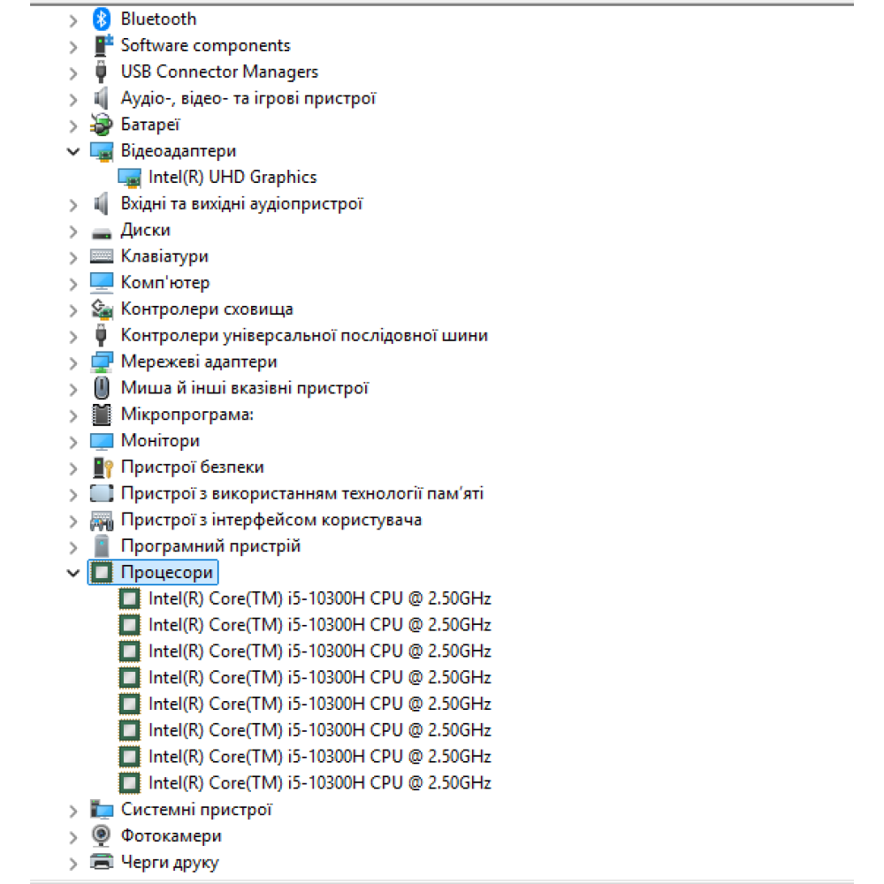
Task: Click the Черги друку printer icon
Action: (x=103, y=862)
